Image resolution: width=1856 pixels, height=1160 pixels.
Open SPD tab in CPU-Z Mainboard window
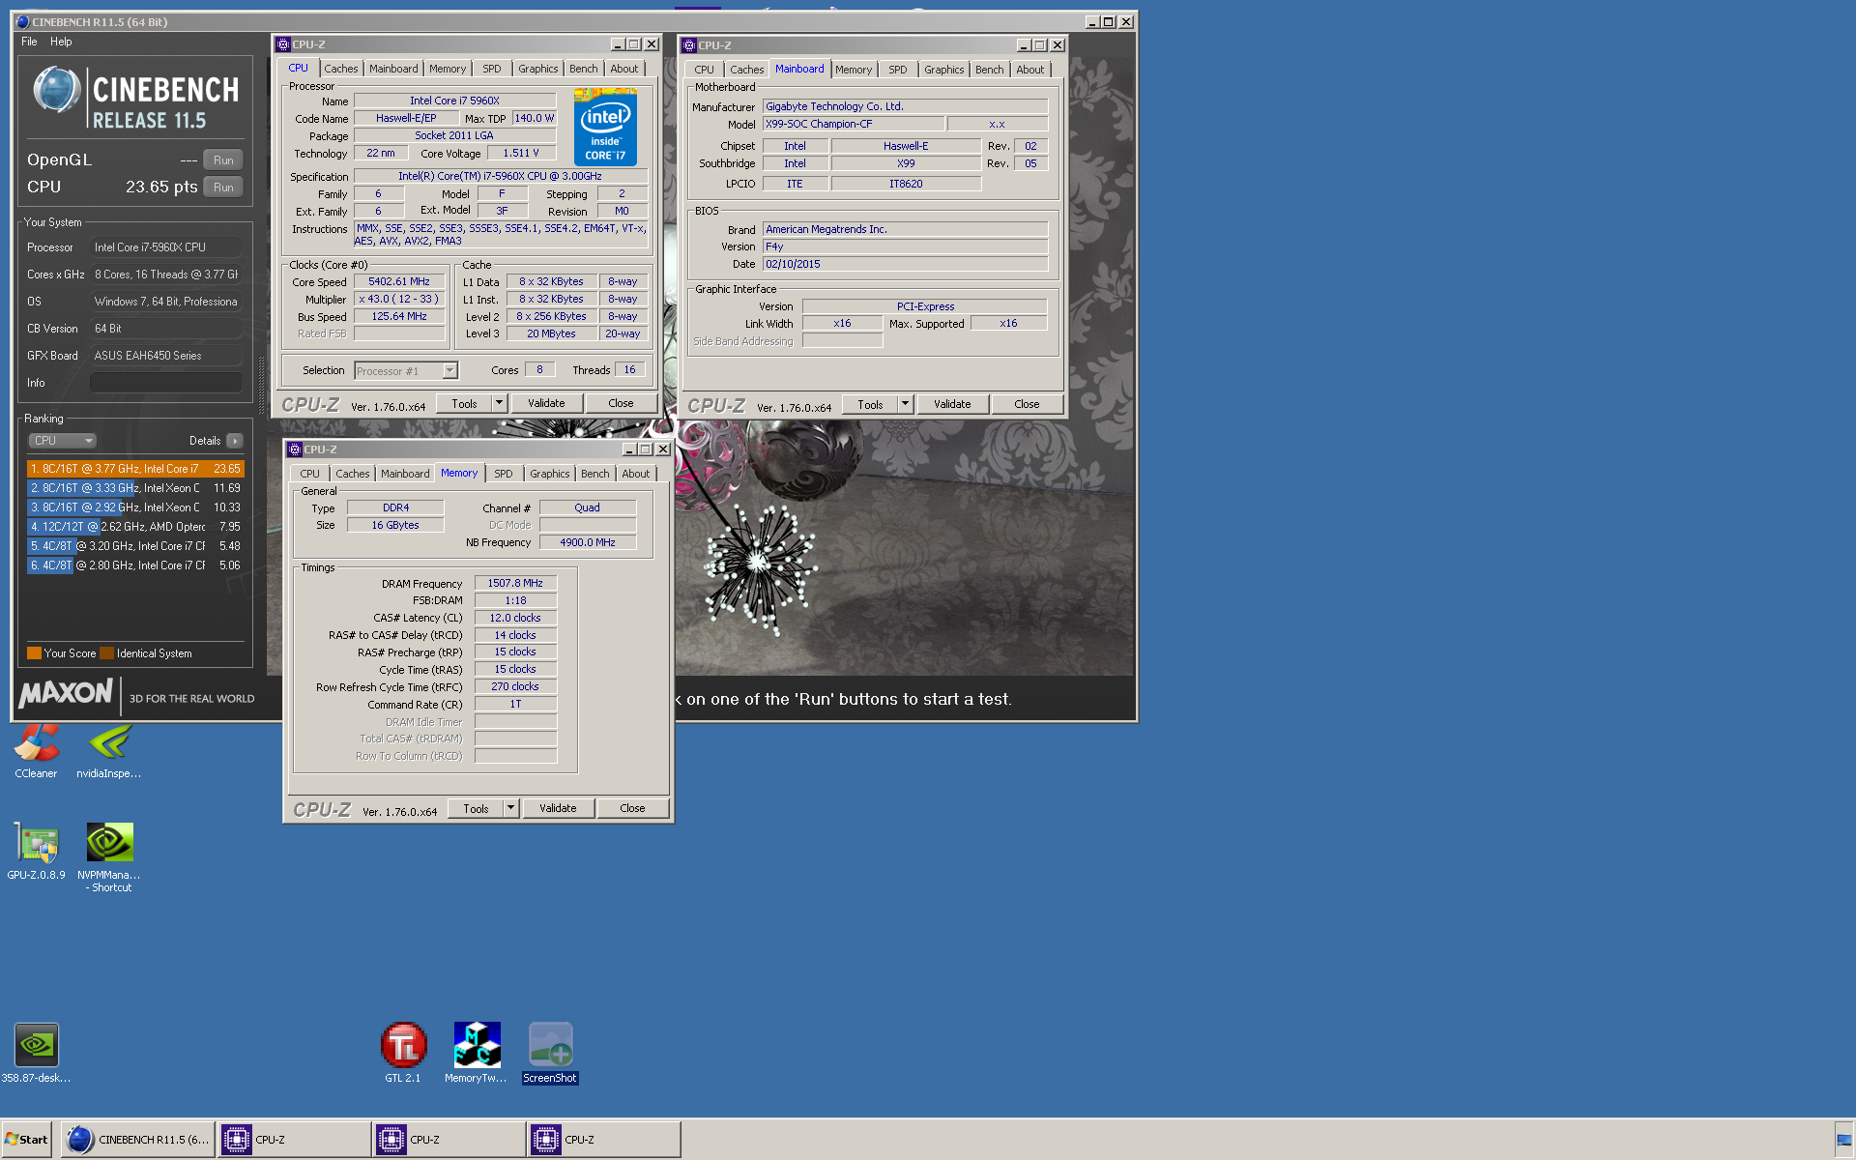tap(898, 70)
